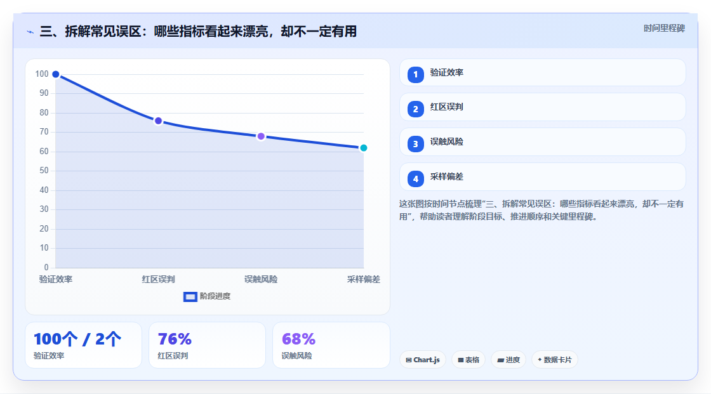Click the 100个 / 2个 stat card

[83, 345]
